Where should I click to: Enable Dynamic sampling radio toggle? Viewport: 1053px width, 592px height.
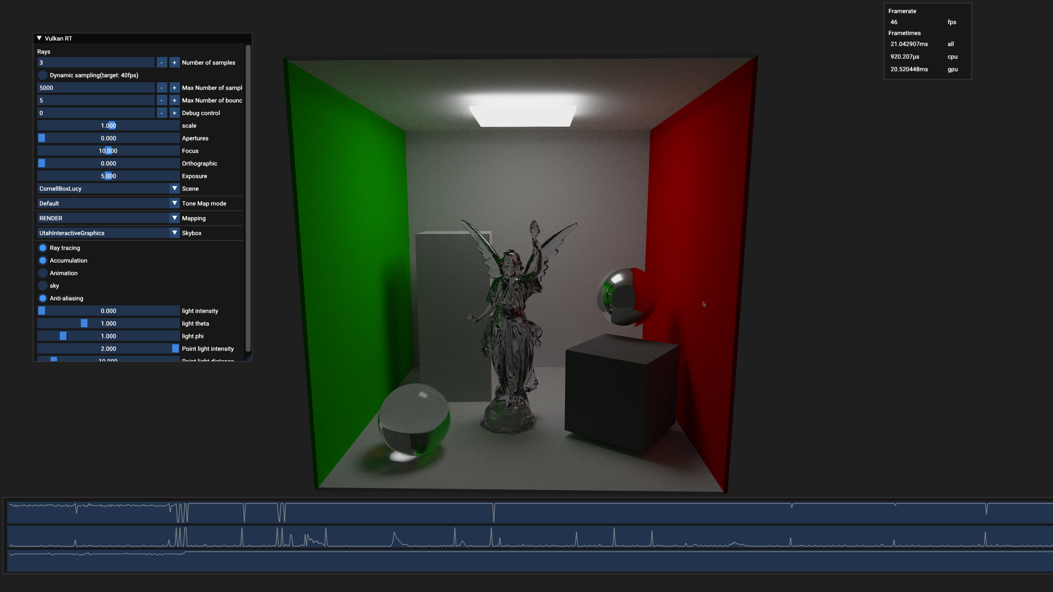click(43, 75)
